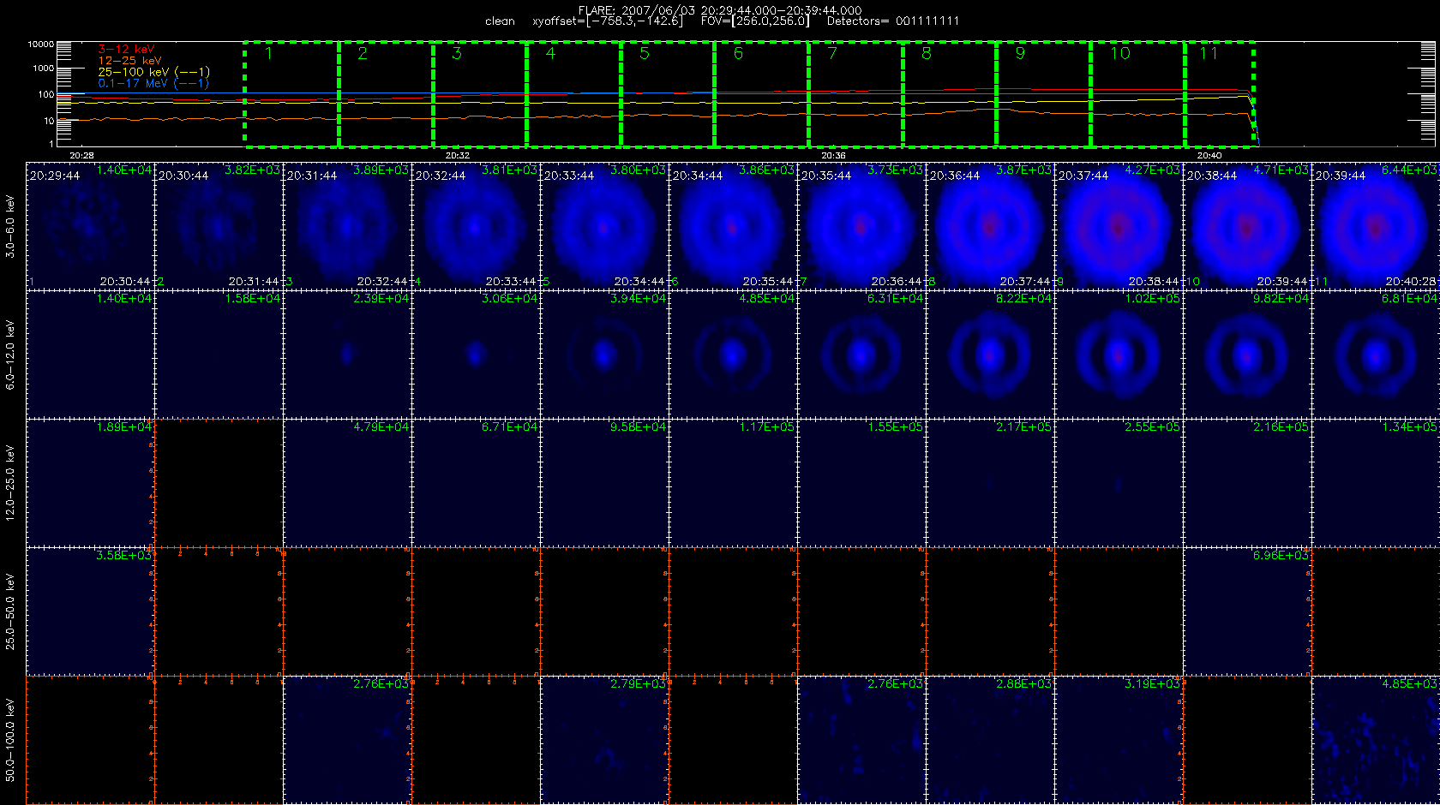Open the 25.0-50.0 keV image labeled 3.58E+03
1440x805 pixels.
90,611
